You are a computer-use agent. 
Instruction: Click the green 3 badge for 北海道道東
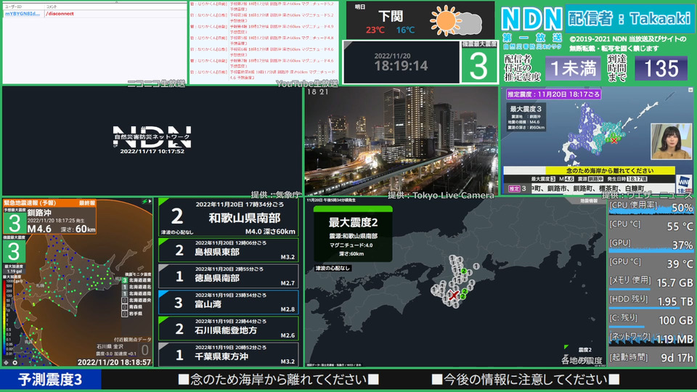(x=125, y=280)
